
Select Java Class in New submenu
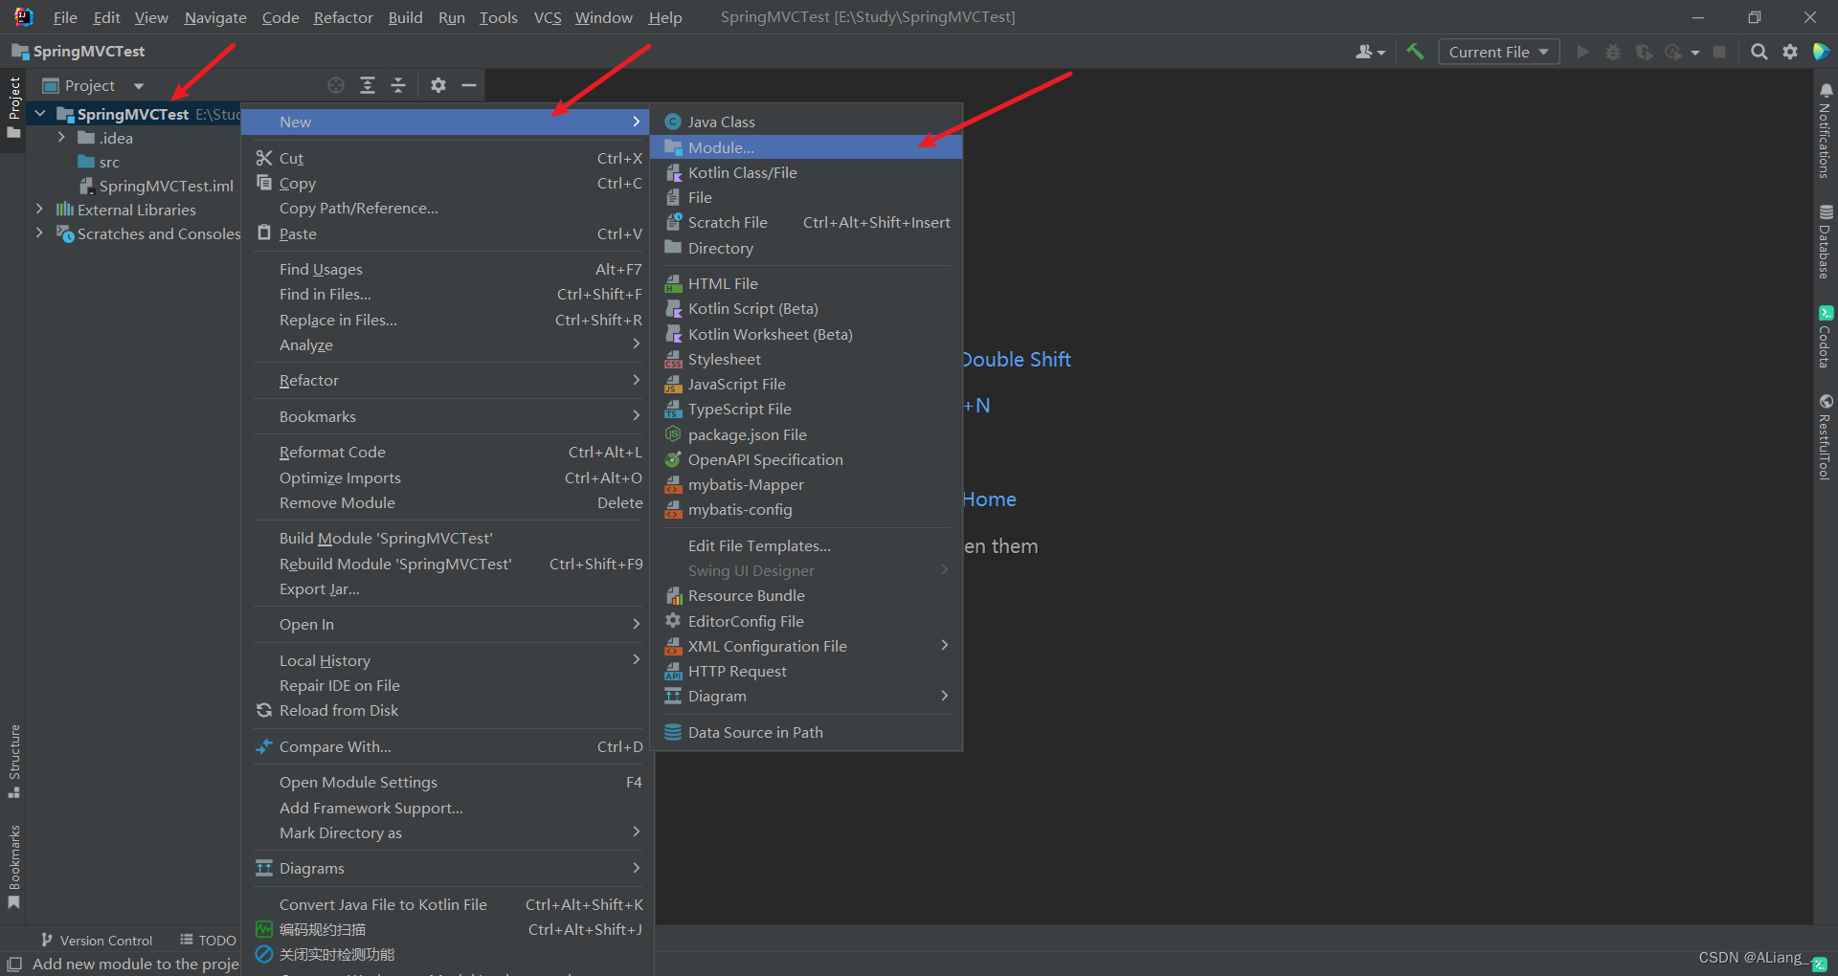(806, 122)
